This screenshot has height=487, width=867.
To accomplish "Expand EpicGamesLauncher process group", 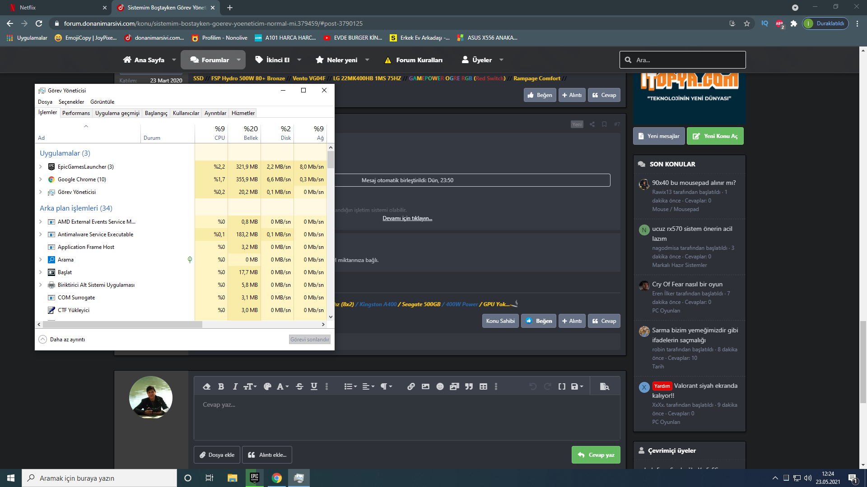I will 41,167.
